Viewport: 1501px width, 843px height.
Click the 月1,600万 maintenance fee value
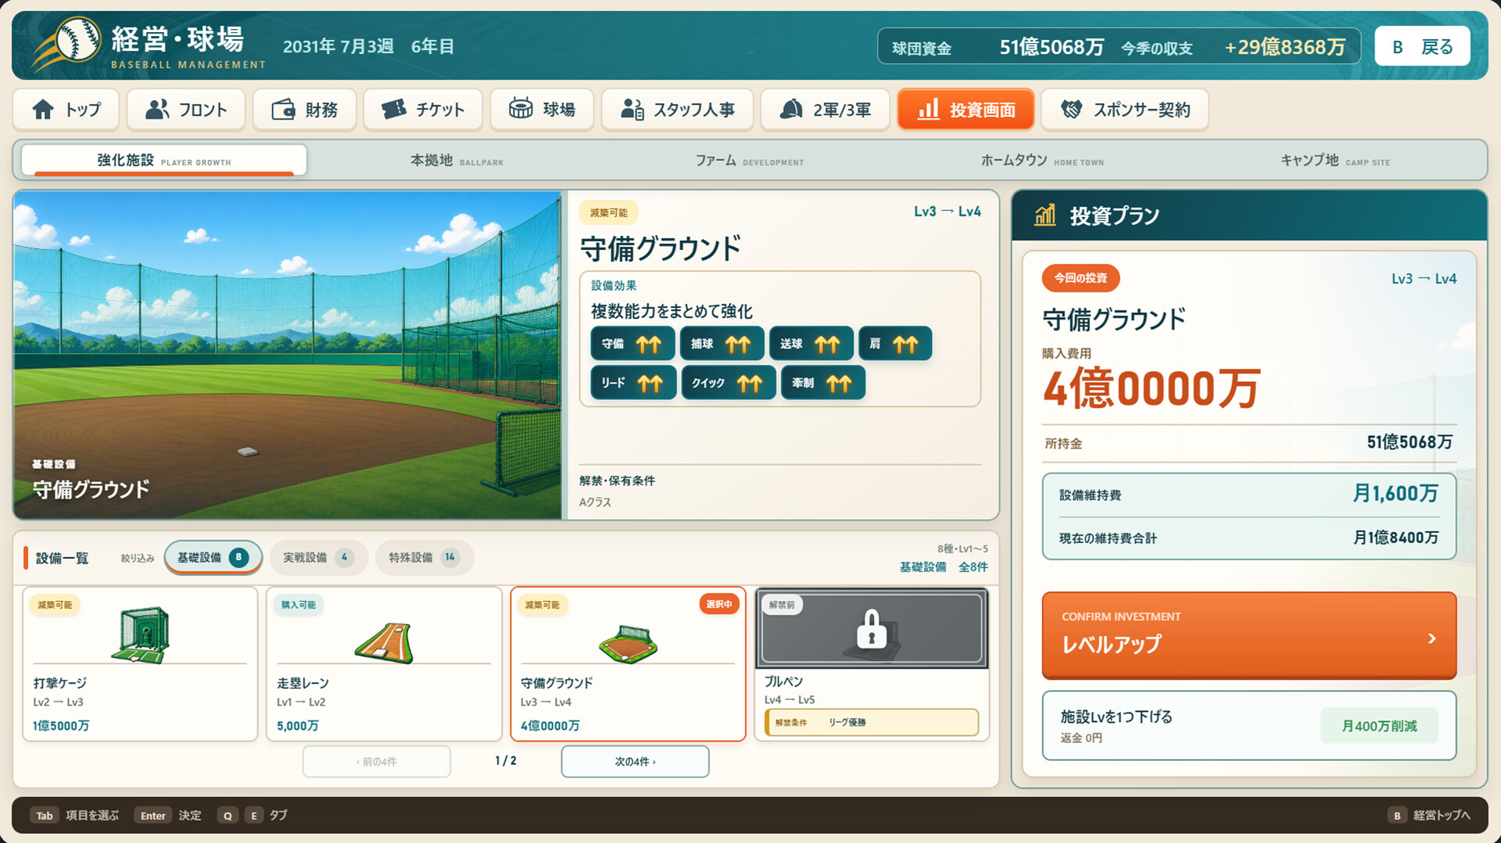tap(1395, 493)
